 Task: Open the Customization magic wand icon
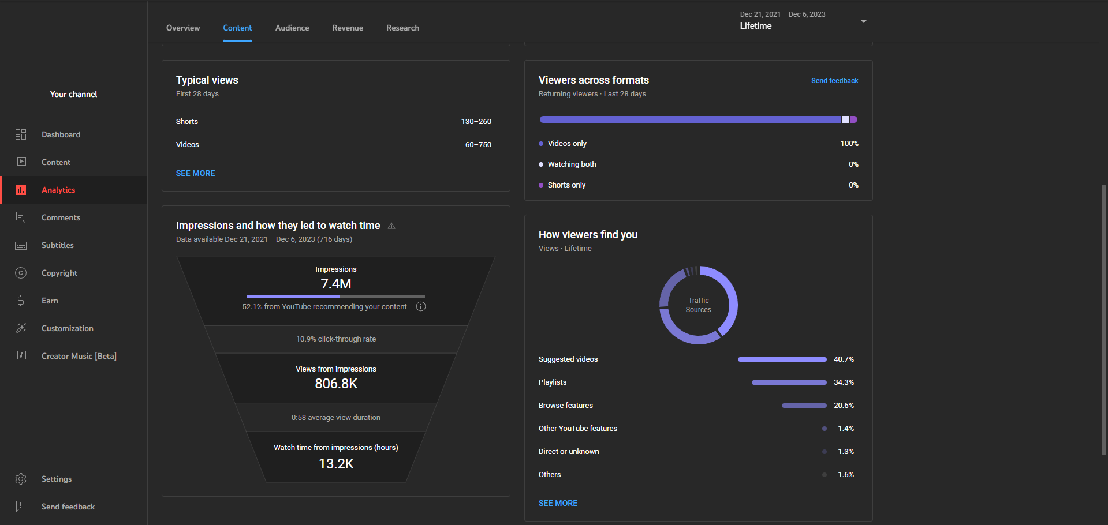pos(21,328)
